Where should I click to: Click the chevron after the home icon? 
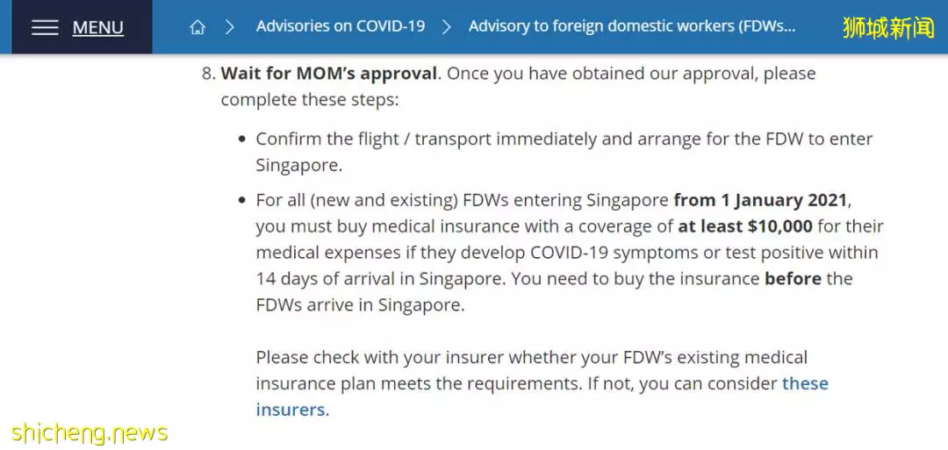pos(229,27)
